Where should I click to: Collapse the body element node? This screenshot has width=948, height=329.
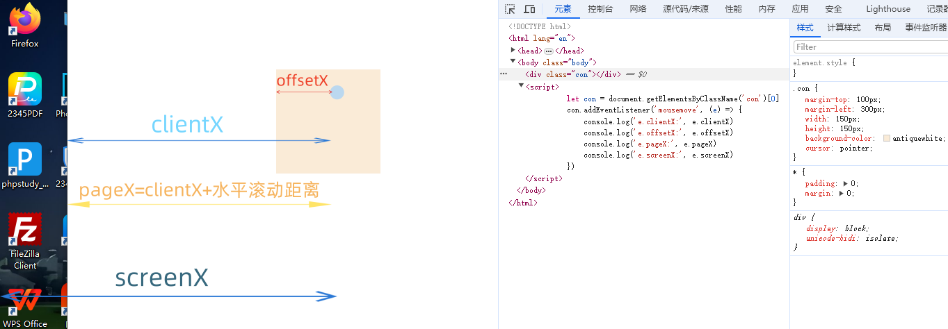513,62
